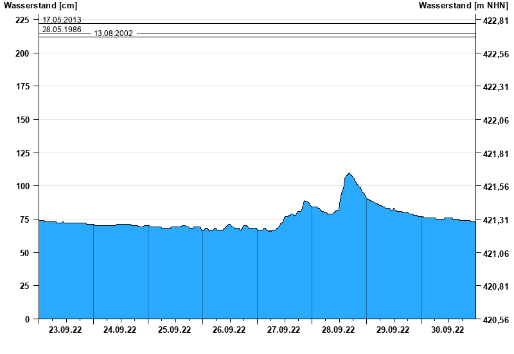Click the 30.09.22 date label
Viewport: 514px width, 354px height.
tap(448, 330)
